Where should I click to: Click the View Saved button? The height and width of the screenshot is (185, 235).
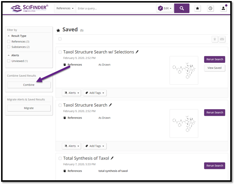(x=215, y=68)
